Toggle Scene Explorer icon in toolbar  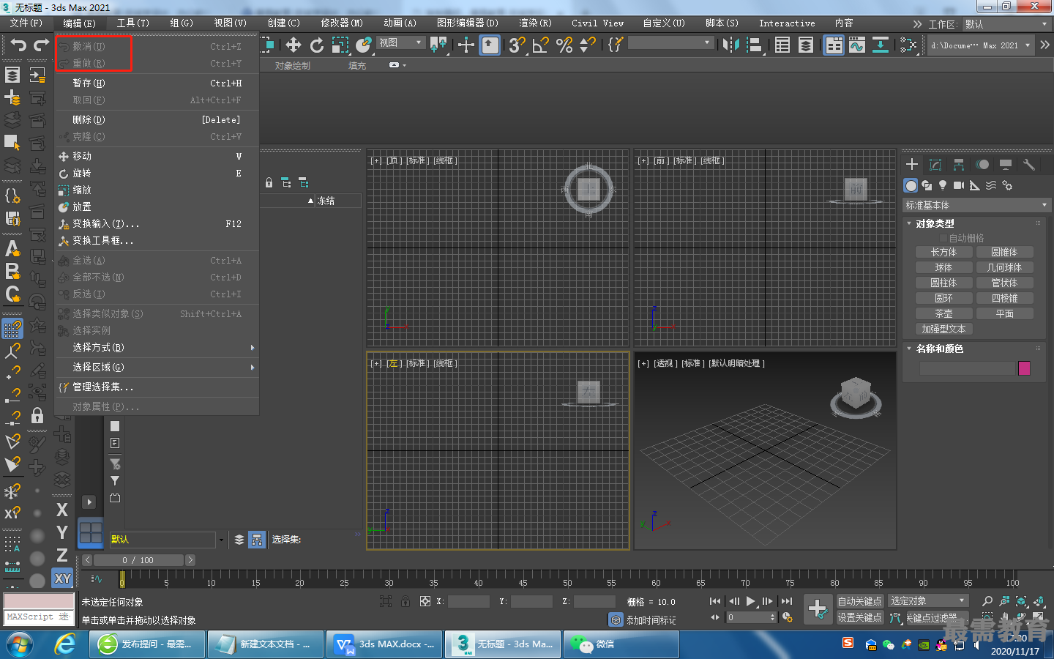click(782, 45)
